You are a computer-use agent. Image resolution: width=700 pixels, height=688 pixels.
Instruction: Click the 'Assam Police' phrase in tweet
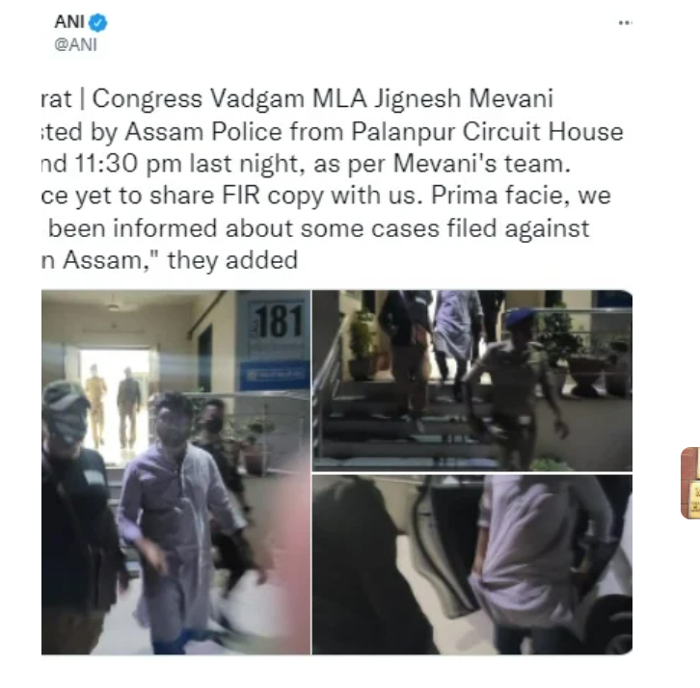203,132
